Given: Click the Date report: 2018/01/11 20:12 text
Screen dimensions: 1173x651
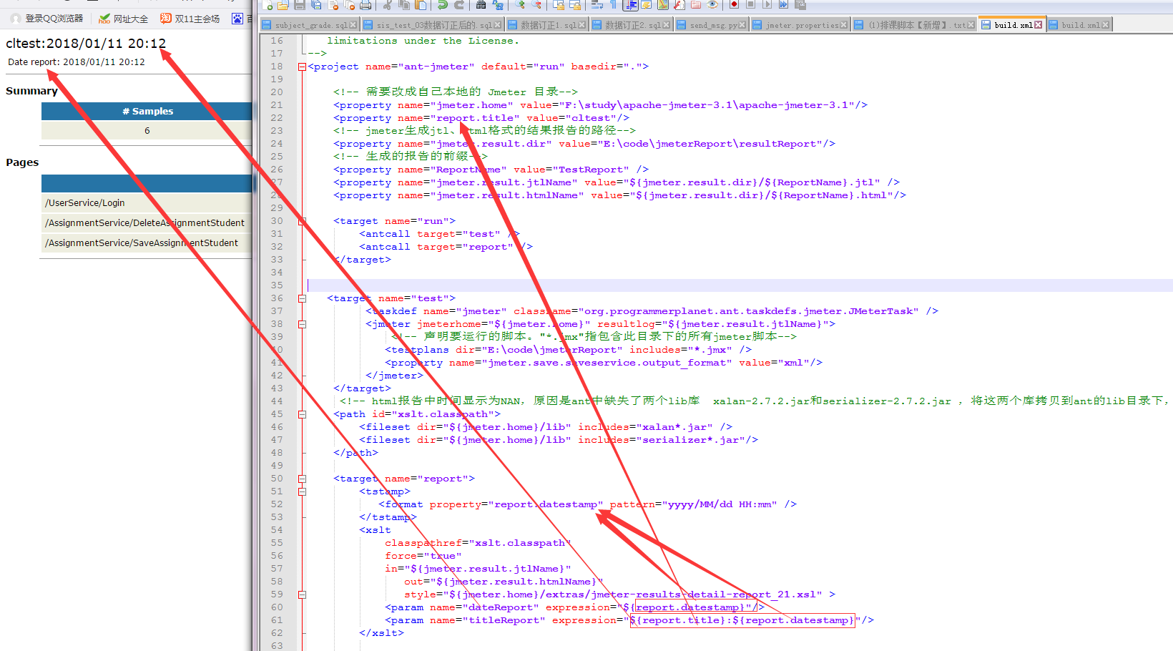Looking at the screenshot, I should pos(77,62).
